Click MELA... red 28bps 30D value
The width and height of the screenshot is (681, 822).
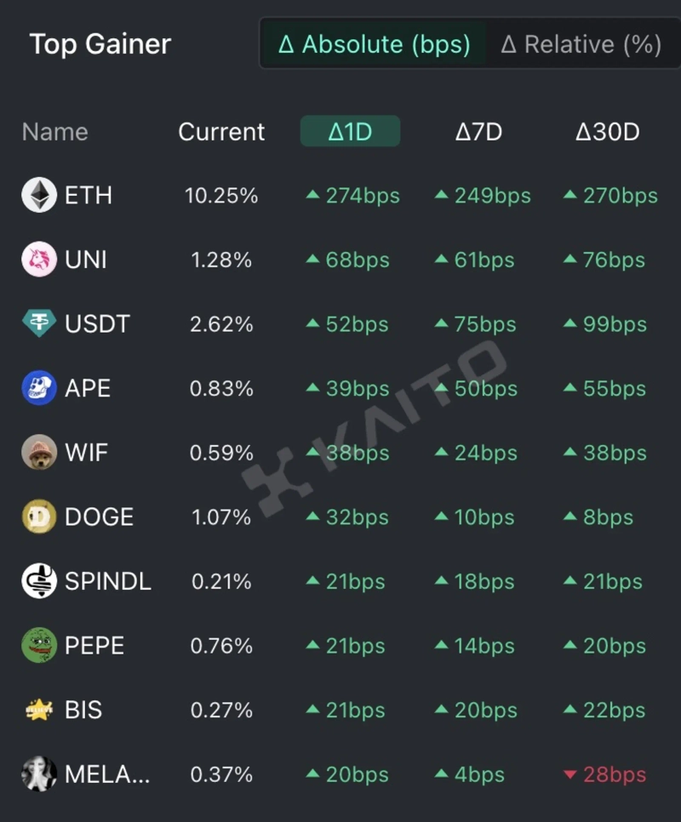(605, 775)
